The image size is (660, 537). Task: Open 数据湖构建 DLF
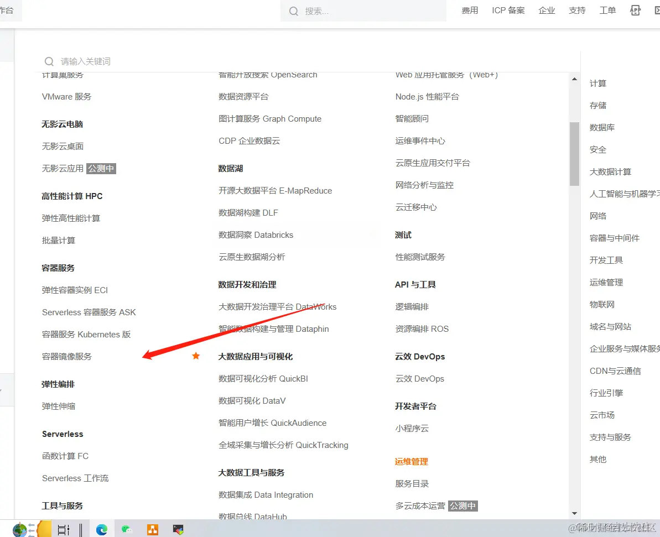tap(248, 212)
